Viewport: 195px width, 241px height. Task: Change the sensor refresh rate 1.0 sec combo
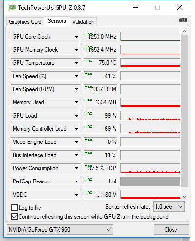[169, 207]
